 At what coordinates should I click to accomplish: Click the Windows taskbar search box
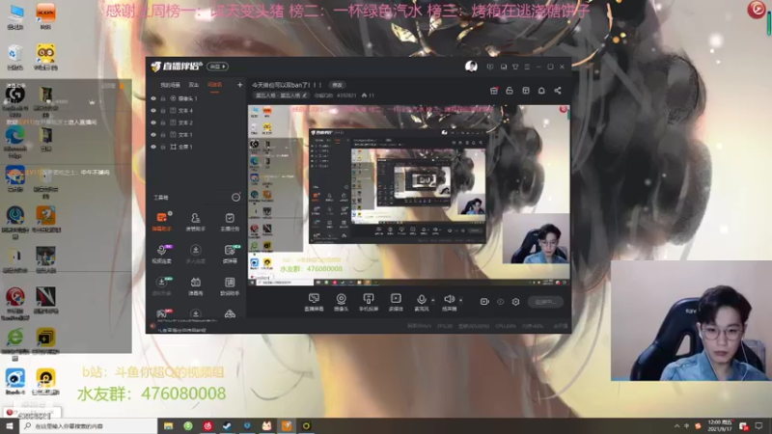[x=88, y=425]
